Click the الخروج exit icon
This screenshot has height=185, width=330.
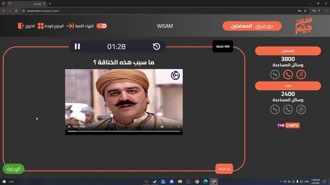point(21,26)
